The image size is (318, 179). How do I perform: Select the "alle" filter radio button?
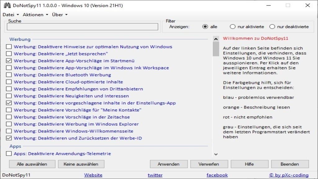point(205,27)
